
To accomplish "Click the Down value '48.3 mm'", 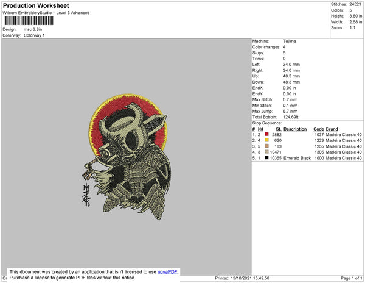I will (291, 82).
